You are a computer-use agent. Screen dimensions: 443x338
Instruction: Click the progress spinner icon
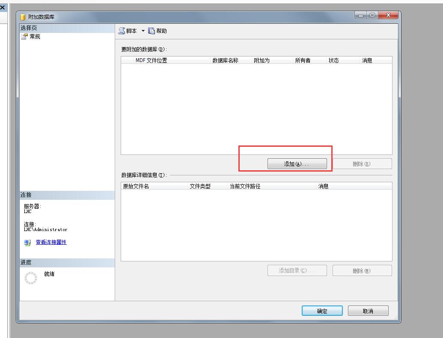(31, 278)
